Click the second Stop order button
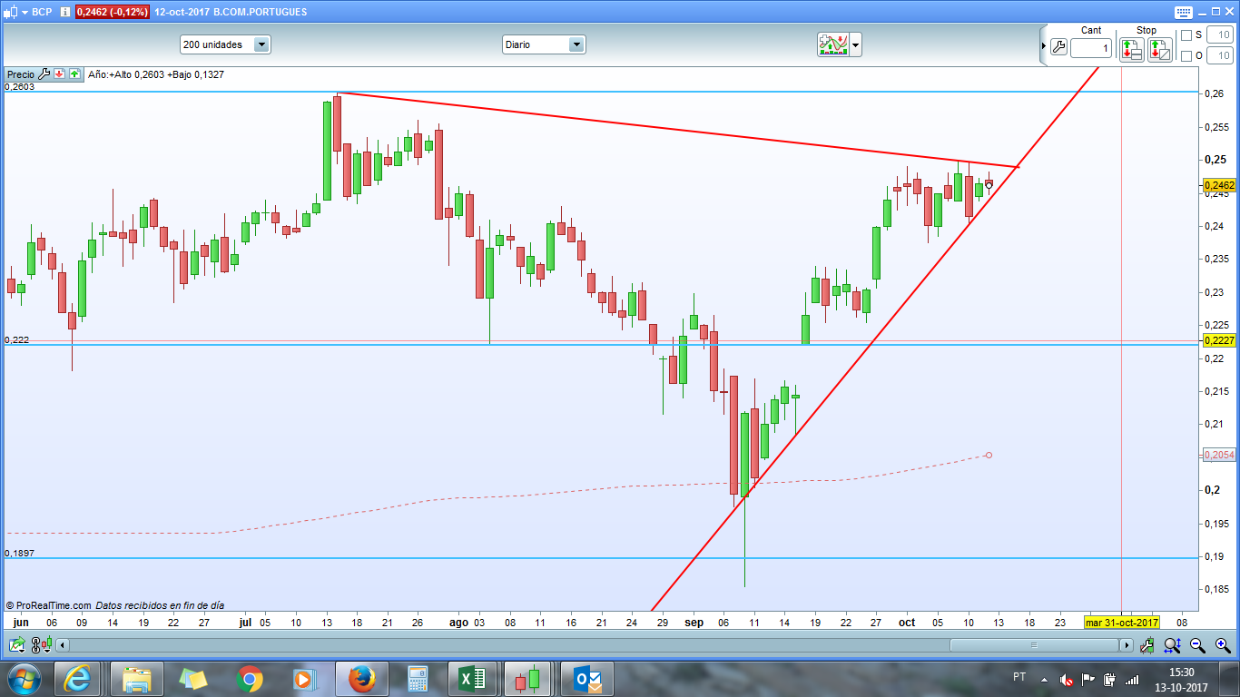 click(x=1160, y=50)
